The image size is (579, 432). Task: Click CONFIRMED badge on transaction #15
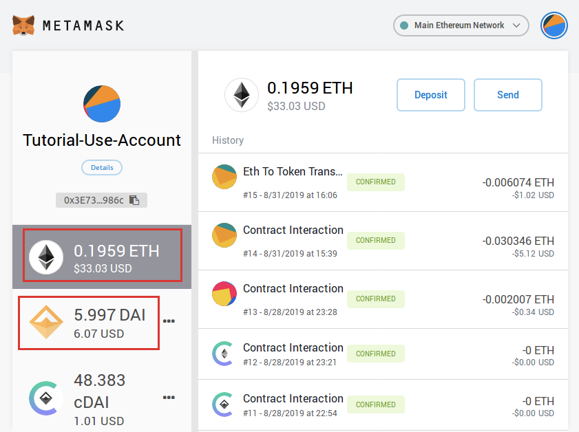(x=375, y=182)
